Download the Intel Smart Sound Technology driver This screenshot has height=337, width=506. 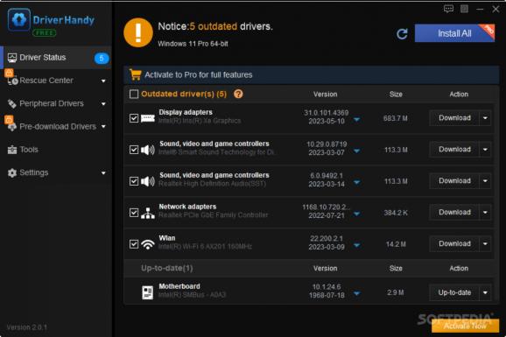(x=454, y=150)
